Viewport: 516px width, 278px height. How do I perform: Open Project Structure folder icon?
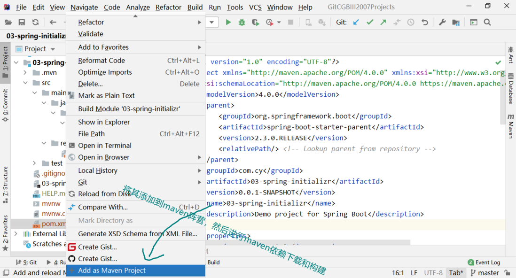(x=456, y=23)
